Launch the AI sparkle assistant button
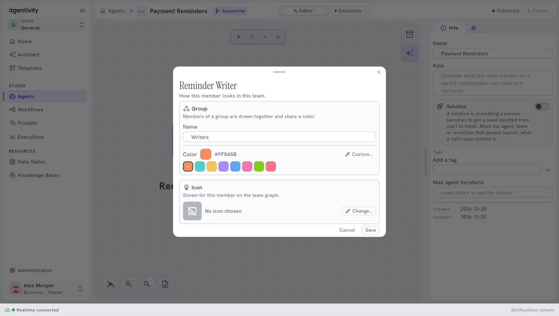This screenshot has height=316, width=559. [409, 53]
